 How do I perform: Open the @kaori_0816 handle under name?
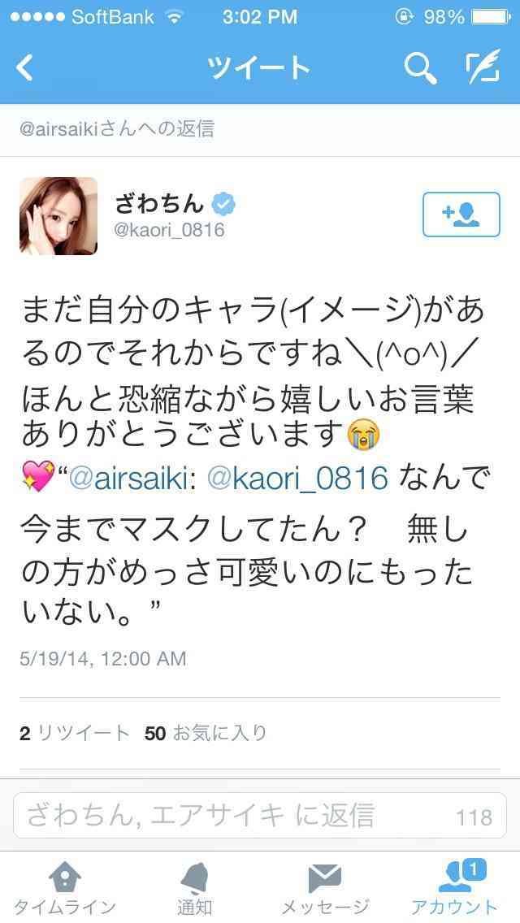(169, 230)
